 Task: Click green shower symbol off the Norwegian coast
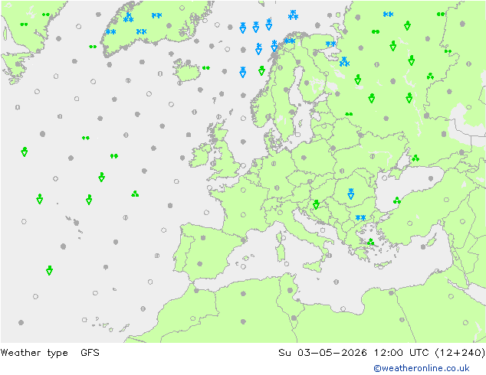click(x=261, y=70)
